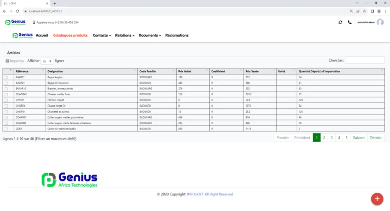Click the red plus floating button
The image size is (390, 211).
coord(377,199)
